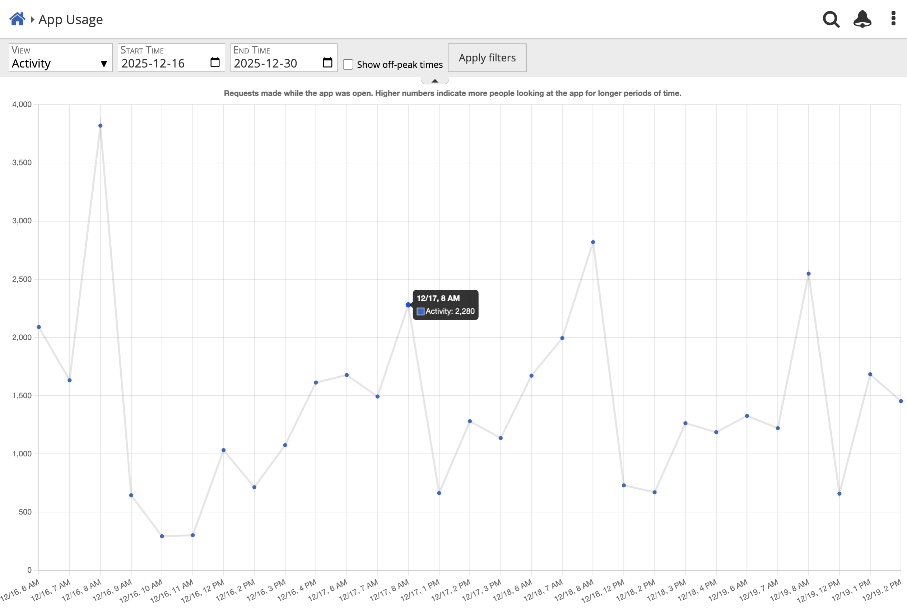The image size is (907, 609).
Task: Click the home icon in breadcrumb
Action: click(17, 19)
